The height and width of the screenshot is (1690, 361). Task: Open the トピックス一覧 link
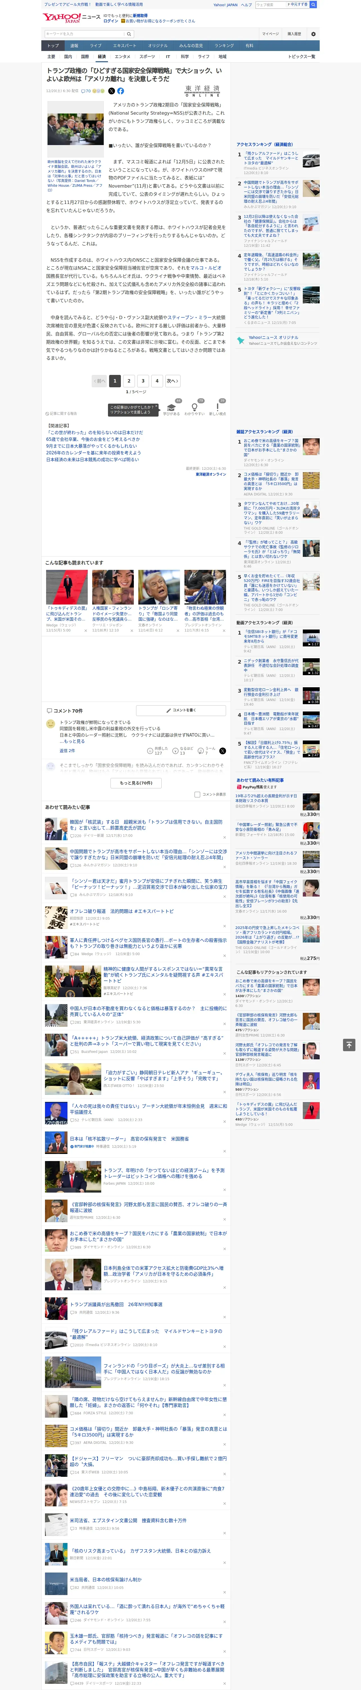[301, 56]
